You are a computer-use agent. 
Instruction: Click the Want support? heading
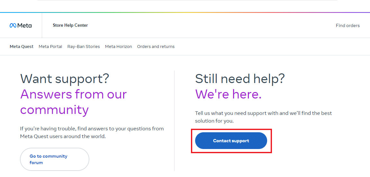[x=65, y=79]
